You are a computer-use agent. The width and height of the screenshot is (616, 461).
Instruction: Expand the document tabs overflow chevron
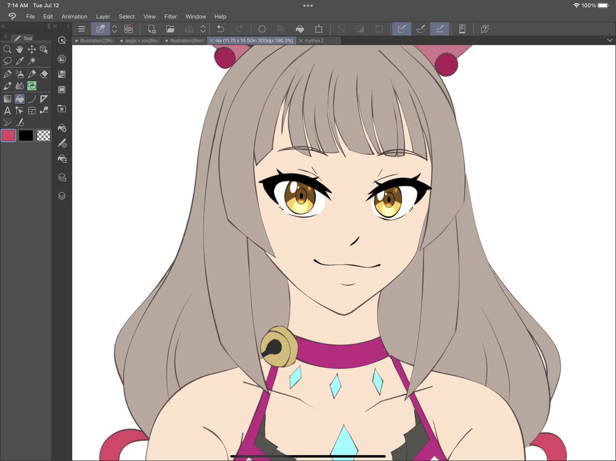[610, 41]
